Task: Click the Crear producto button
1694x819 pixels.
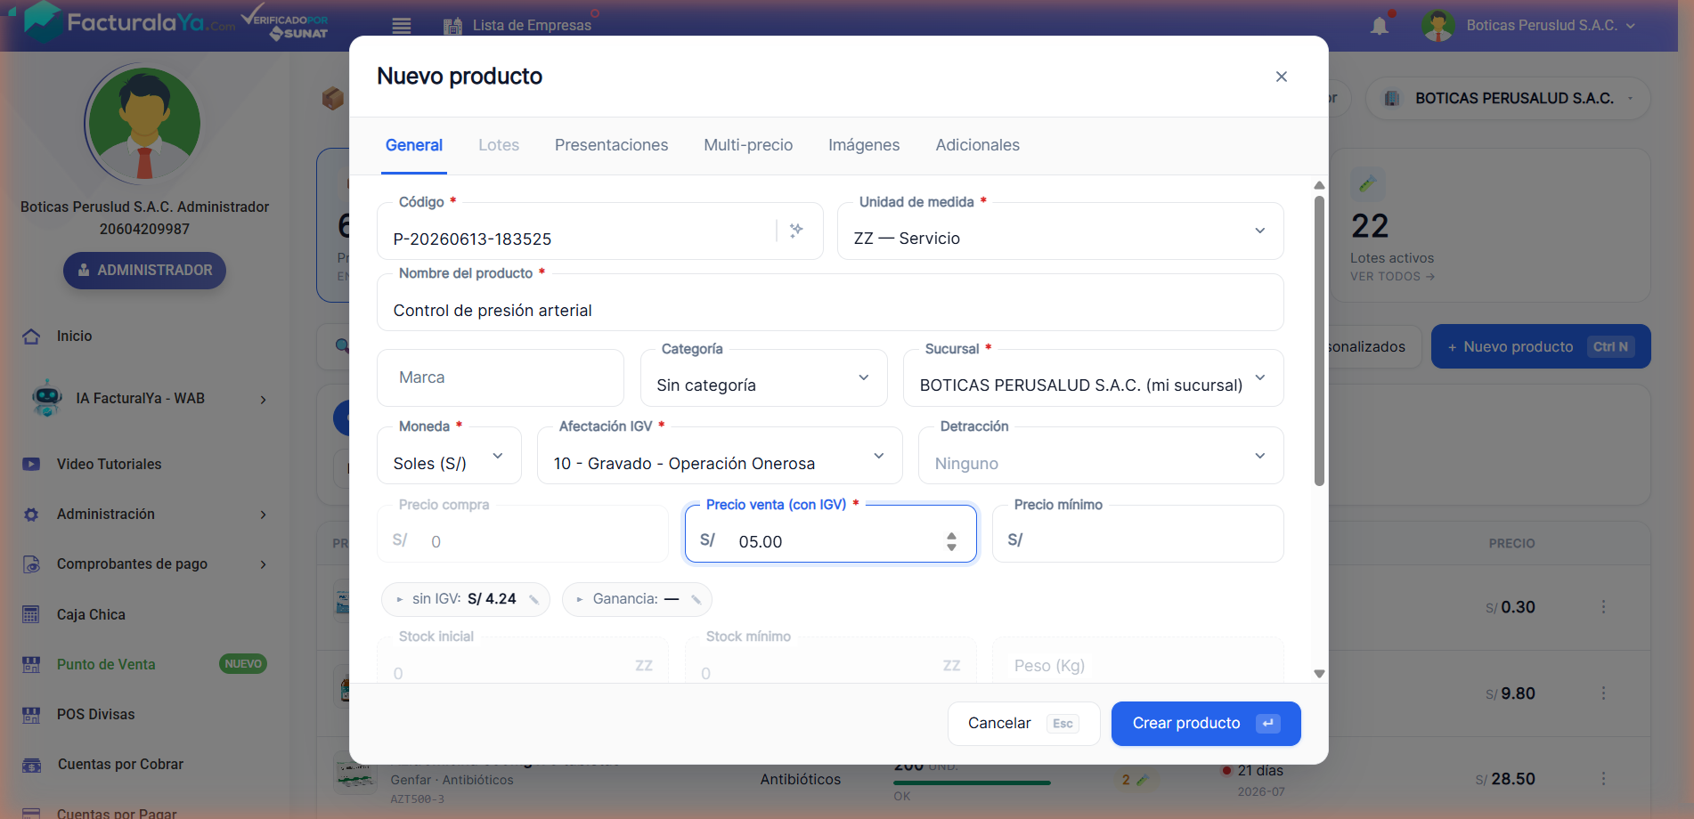Action: 1206,724
